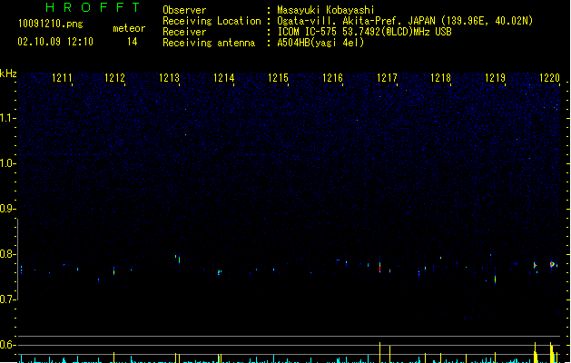This screenshot has height=363, width=571.
Task: Click the tallest yellow intensity bar below 1217
Action: pos(379,352)
